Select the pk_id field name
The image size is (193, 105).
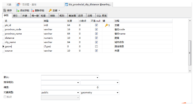coord(8,25)
